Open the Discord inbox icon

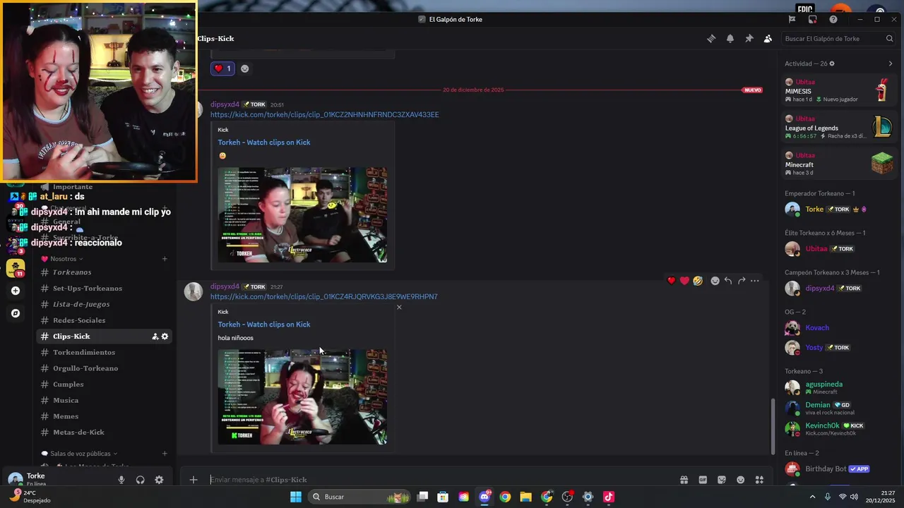[x=812, y=19]
